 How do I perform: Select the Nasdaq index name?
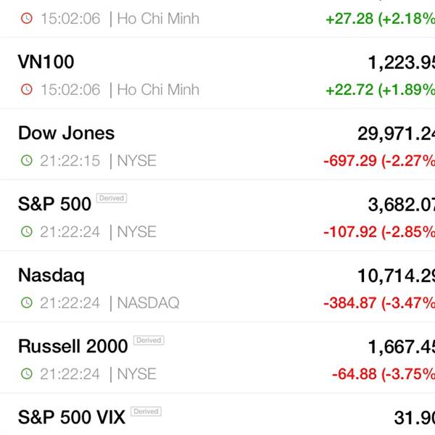[x=51, y=275]
